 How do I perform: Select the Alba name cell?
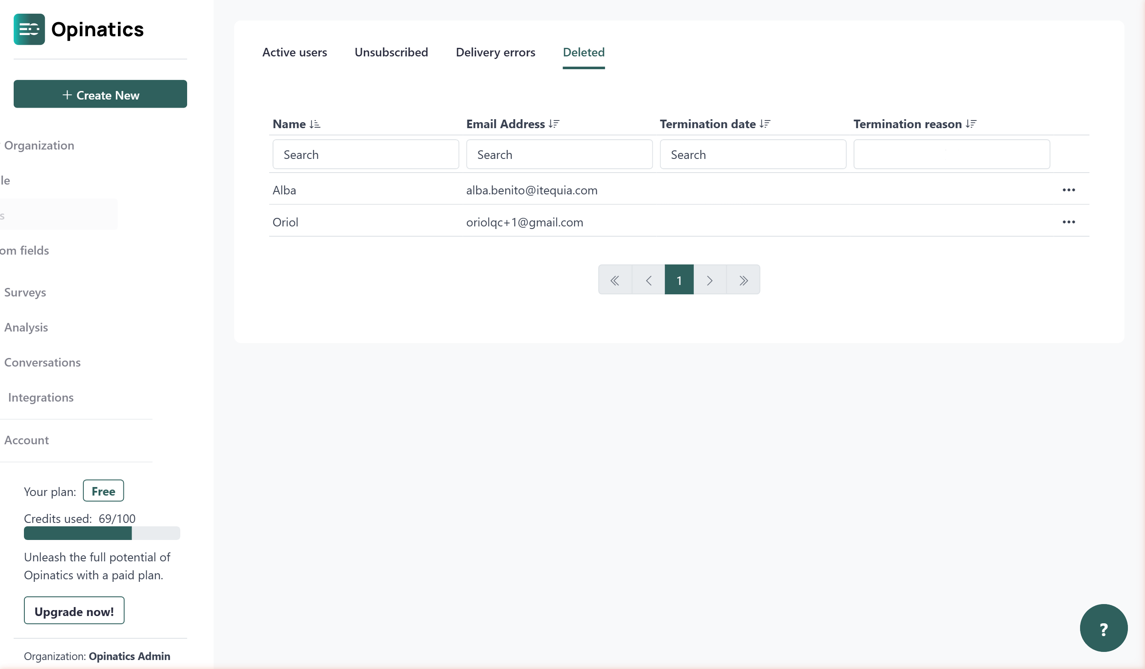[x=285, y=190]
